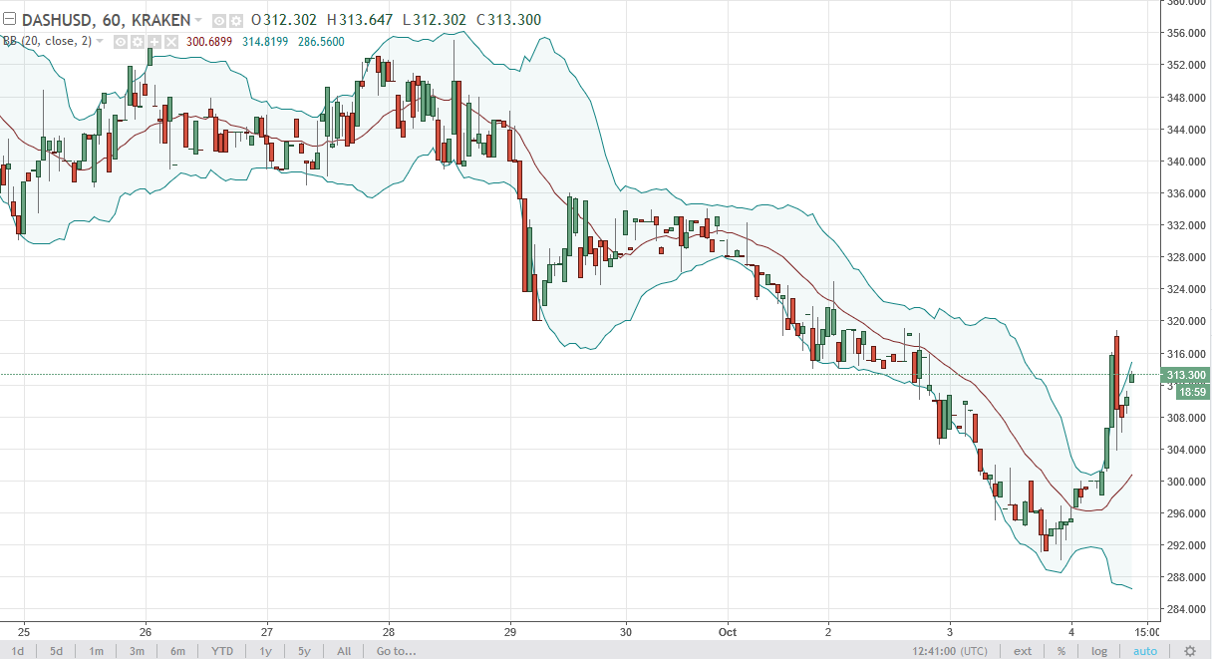Expand the BB indicator dropdown arrow
The height and width of the screenshot is (659, 1212).
tap(100, 41)
